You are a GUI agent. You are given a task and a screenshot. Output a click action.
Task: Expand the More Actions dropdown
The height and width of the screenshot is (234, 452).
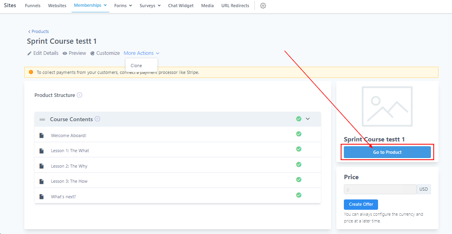[x=141, y=53]
